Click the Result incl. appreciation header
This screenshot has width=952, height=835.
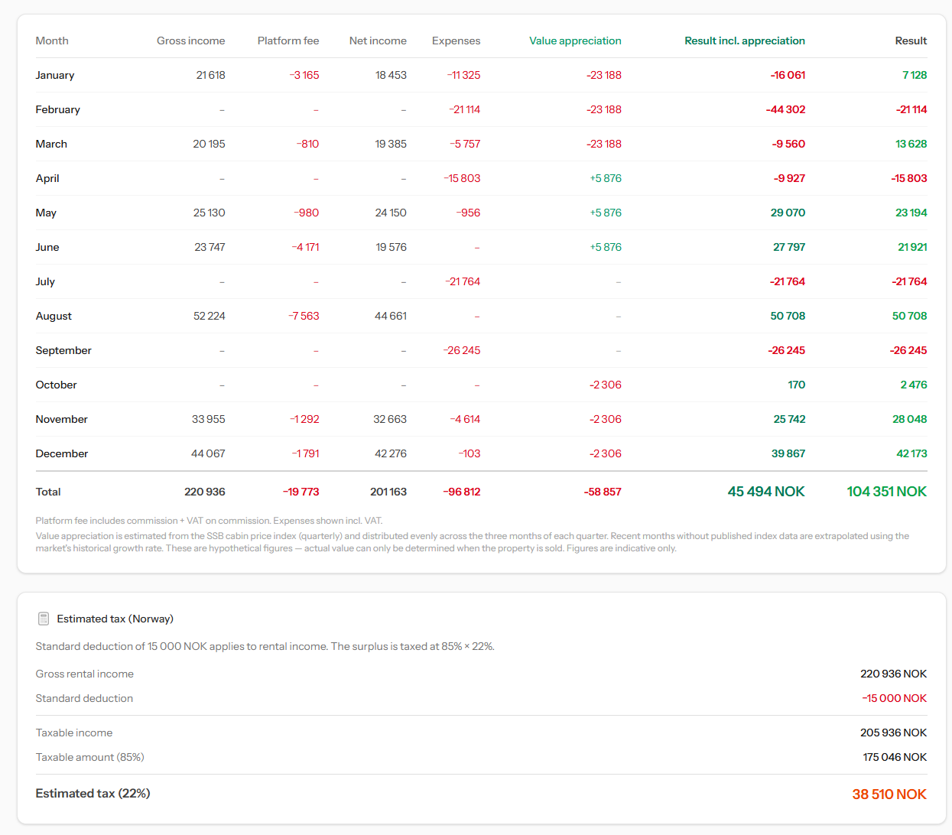click(x=745, y=41)
